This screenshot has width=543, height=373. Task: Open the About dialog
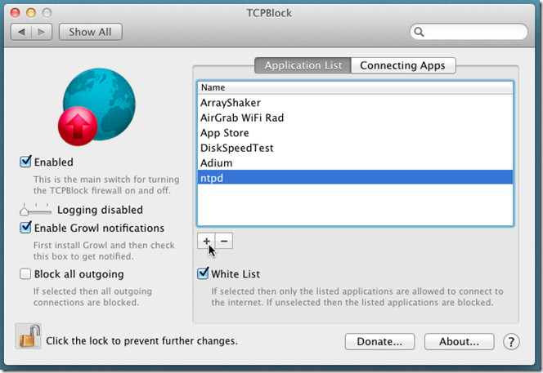click(x=460, y=341)
